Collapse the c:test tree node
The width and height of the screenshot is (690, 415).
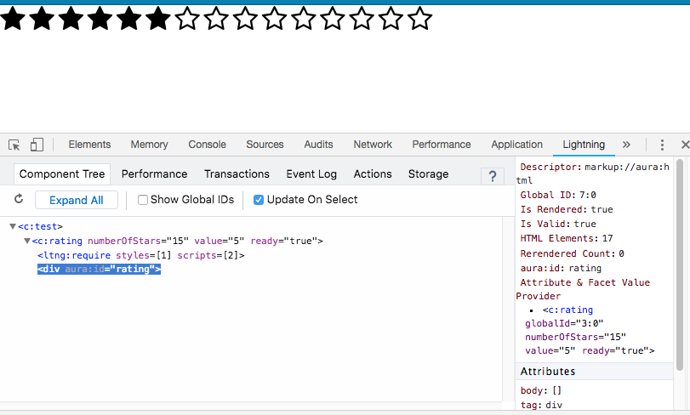pyautogui.click(x=13, y=226)
